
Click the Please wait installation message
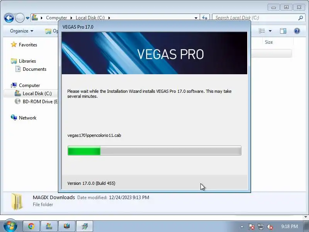pos(149,94)
